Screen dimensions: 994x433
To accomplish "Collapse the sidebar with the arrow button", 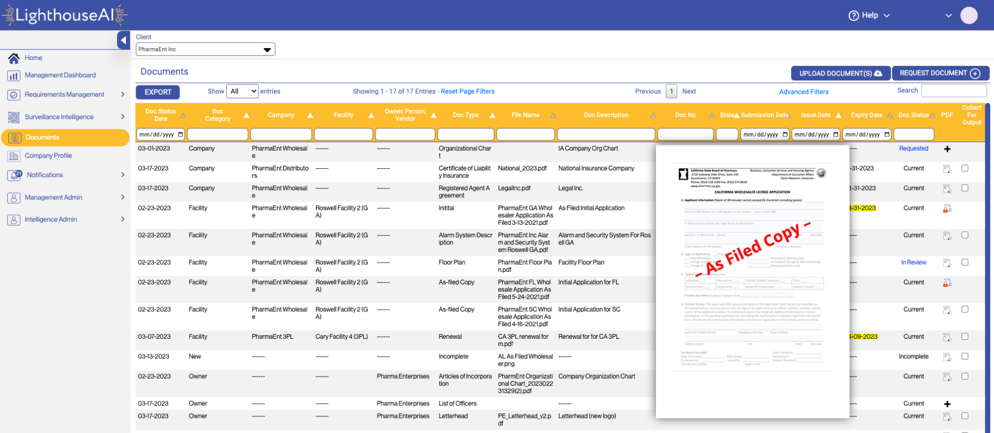I will 123,40.
